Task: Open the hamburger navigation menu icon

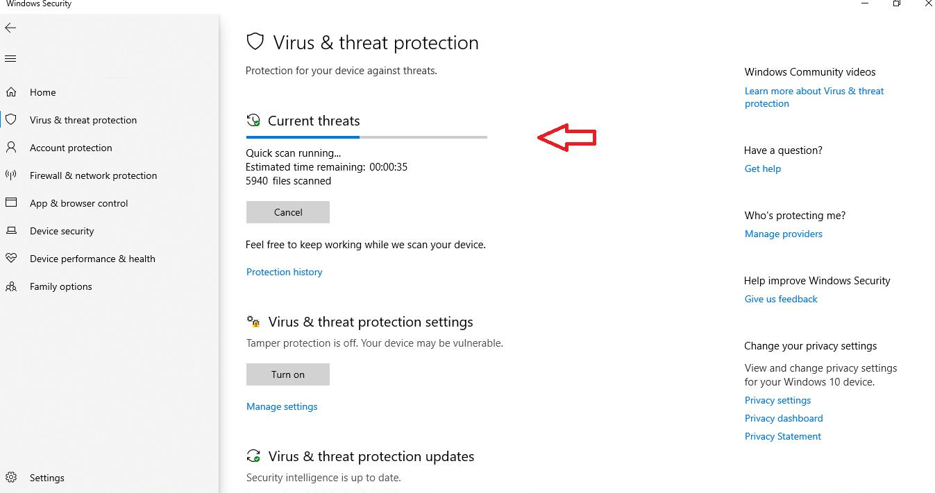Action: (x=10, y=59)
